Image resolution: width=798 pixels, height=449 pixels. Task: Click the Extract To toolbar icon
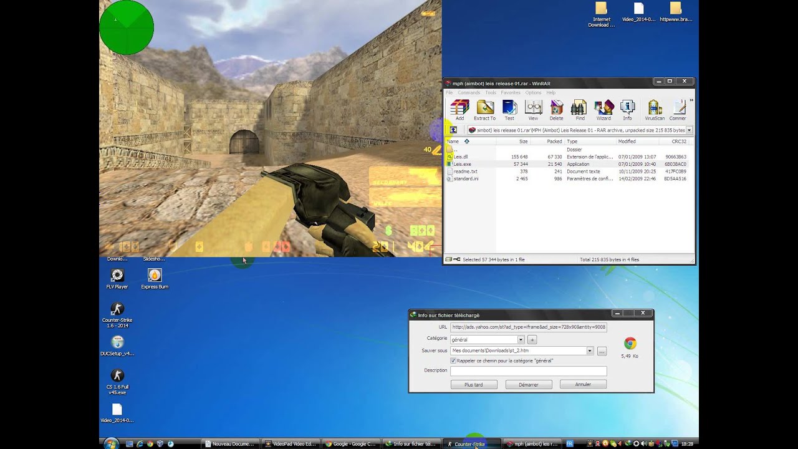pyautogui.click(x=484, y=110)
